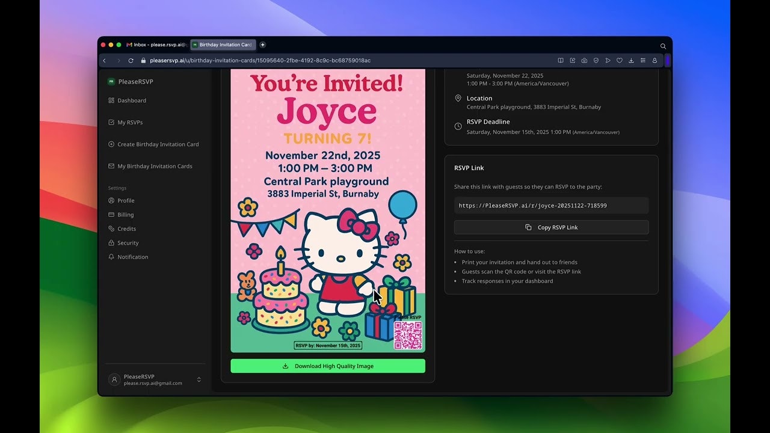
Task: Click the PleaseRSVP logo in sidebar
Action: [111, 82]
